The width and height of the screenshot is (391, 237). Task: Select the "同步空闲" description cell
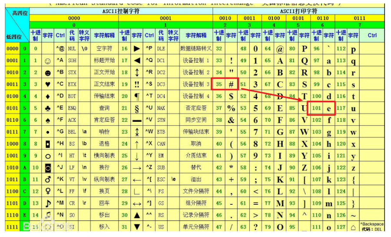(x=196, y=120)
